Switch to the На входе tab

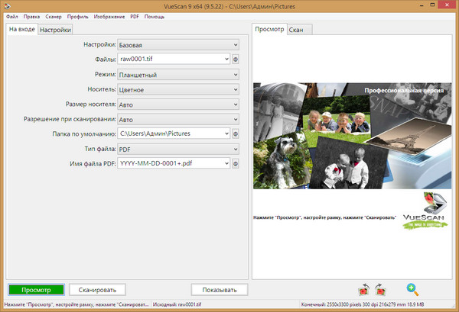22,29
